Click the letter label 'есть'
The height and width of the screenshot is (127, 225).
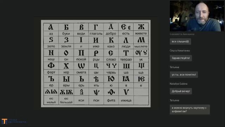126,34
